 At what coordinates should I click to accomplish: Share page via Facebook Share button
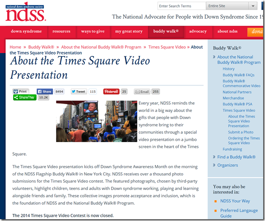tap(45, 92)
